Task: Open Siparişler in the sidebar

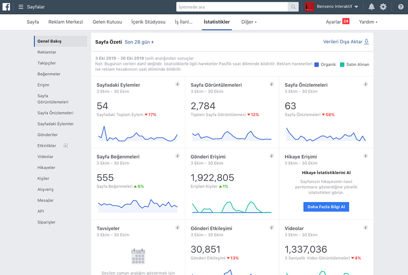Action: click(47, 222)
